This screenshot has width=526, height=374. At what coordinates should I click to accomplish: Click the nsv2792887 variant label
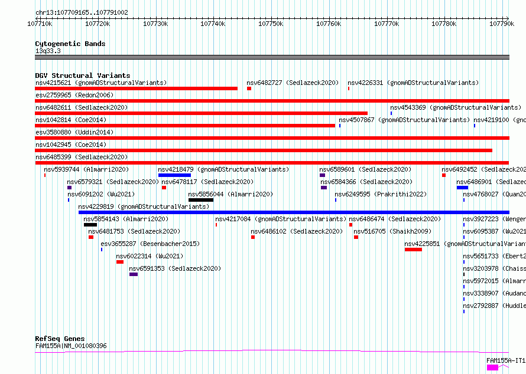[x=494, y=306]
